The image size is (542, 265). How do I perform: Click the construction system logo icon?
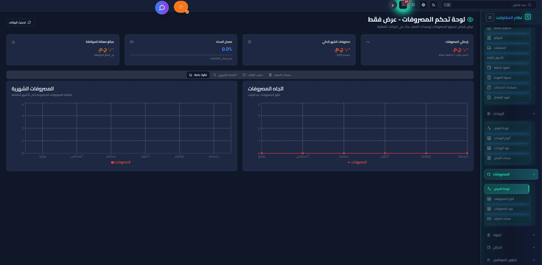click(528, 17)
